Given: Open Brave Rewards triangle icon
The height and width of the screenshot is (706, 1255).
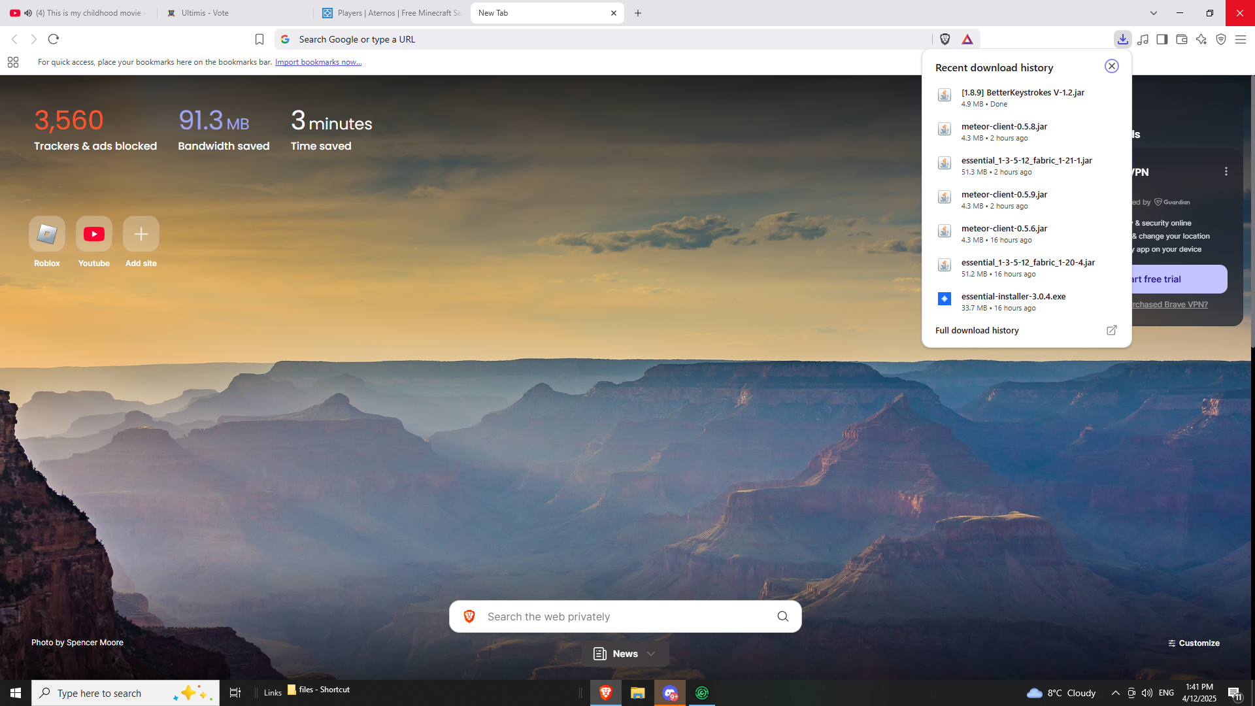Looking at the screenshot, I should (x=967, y=39).
